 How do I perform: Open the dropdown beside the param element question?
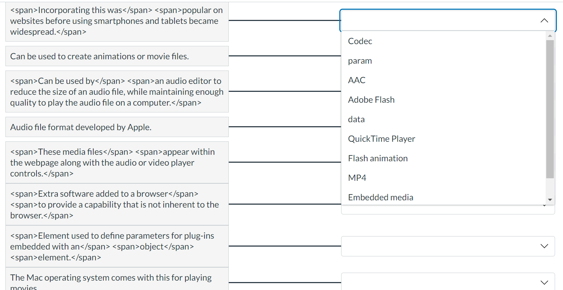[448, 246]
